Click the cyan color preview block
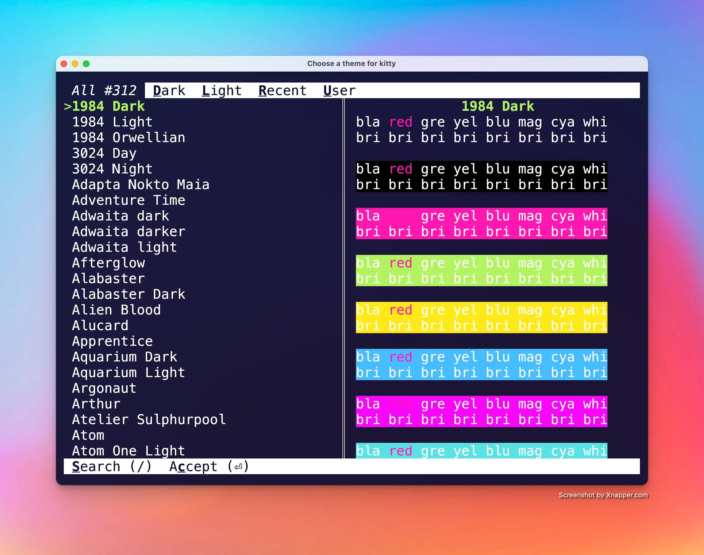 (481, 451)
